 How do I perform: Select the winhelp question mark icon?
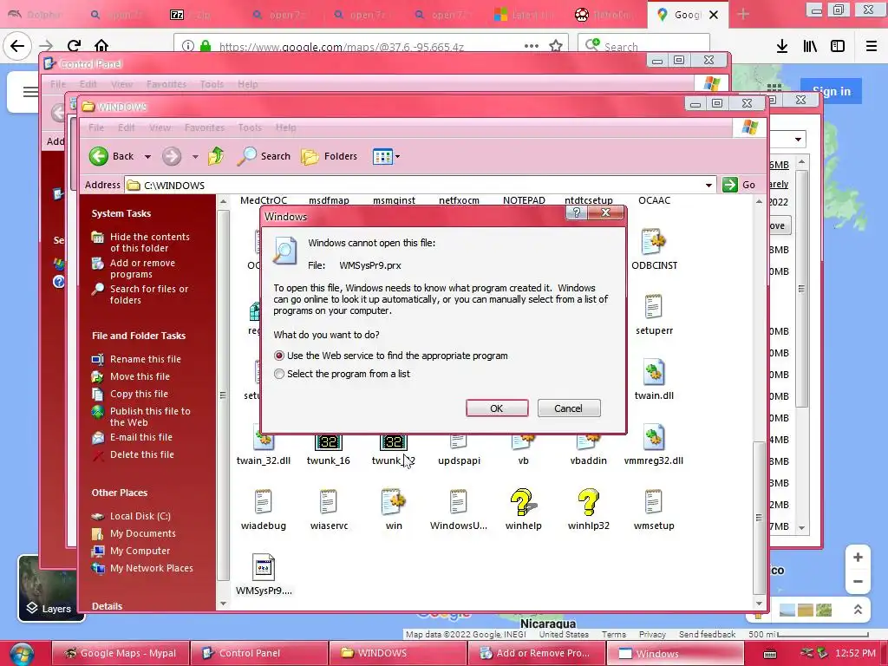pos(523,502)
